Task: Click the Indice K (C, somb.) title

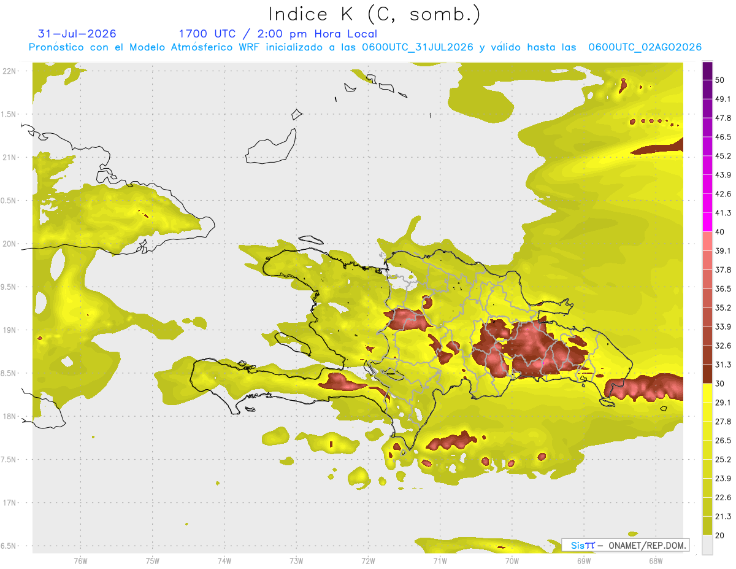Action: point(375,14)
